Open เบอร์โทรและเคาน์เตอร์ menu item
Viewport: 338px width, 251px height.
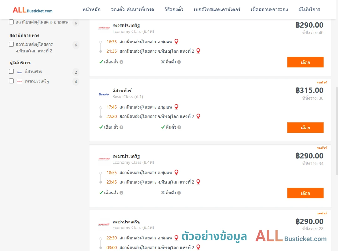[x=217, y=9]
